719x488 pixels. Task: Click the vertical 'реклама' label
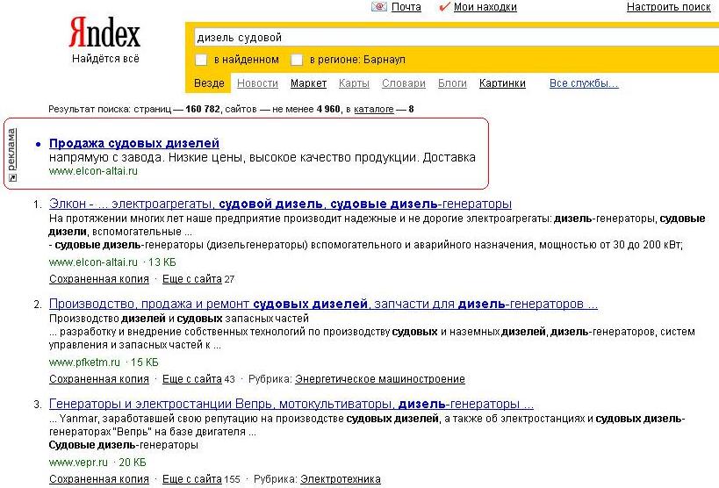[12, 149]
